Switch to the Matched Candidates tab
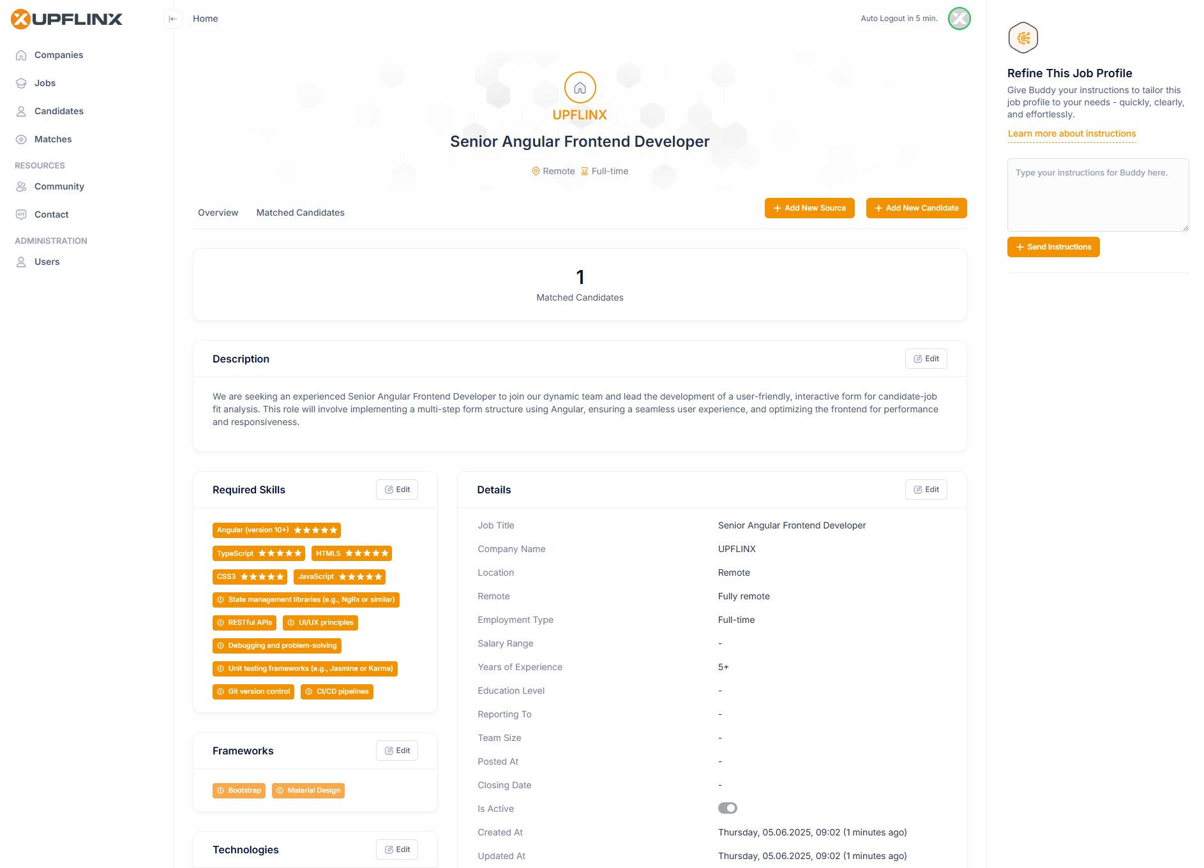The width and height of the screenshot is (1204, 868). pyautogui.click(x=300, y=213)
